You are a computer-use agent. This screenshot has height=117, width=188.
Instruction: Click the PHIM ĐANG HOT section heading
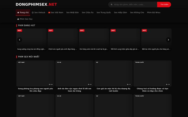pyautogui.click(x=26, y=25)
